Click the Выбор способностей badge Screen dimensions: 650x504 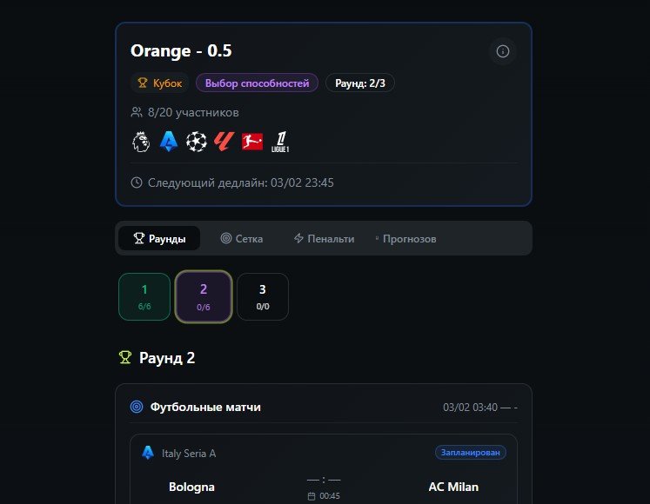click(257, 83)
